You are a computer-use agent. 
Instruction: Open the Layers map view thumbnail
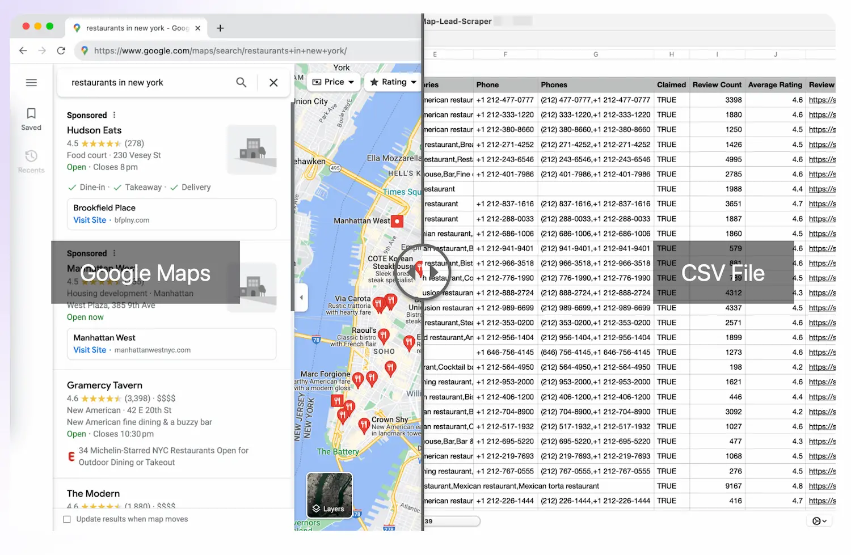pyautogui.click(x=330, y=495)
